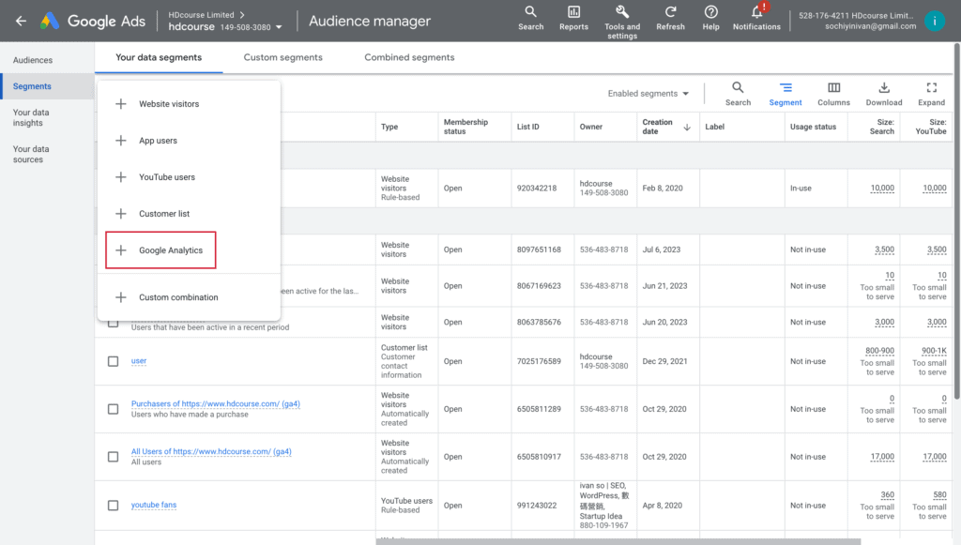Screen dimensions: 961x545
Task: Tick checkbox for youtube fans segment
Action: 114,506
